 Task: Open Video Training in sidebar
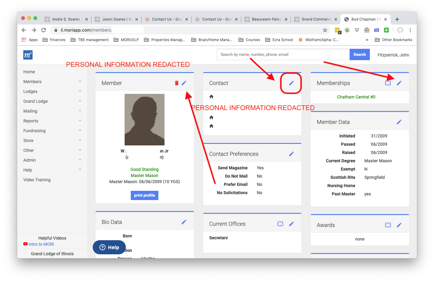coord(37,180)
